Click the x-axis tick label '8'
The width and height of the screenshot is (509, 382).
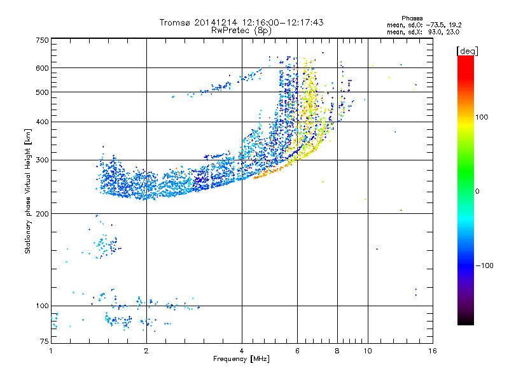click(x=337, y=351)
